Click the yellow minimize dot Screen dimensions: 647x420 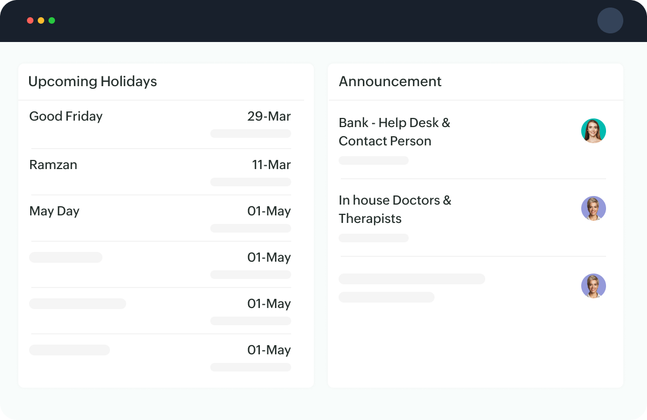pos(41,20)
